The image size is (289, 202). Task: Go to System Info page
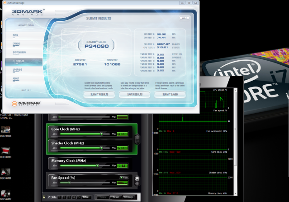tap(19, 52)
